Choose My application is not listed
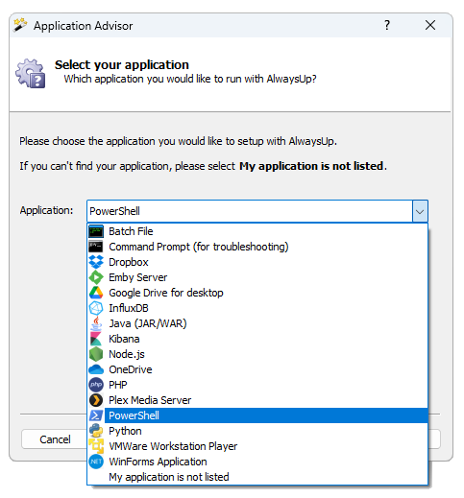This screenshot has height=498, width=464. coord(257,477)
